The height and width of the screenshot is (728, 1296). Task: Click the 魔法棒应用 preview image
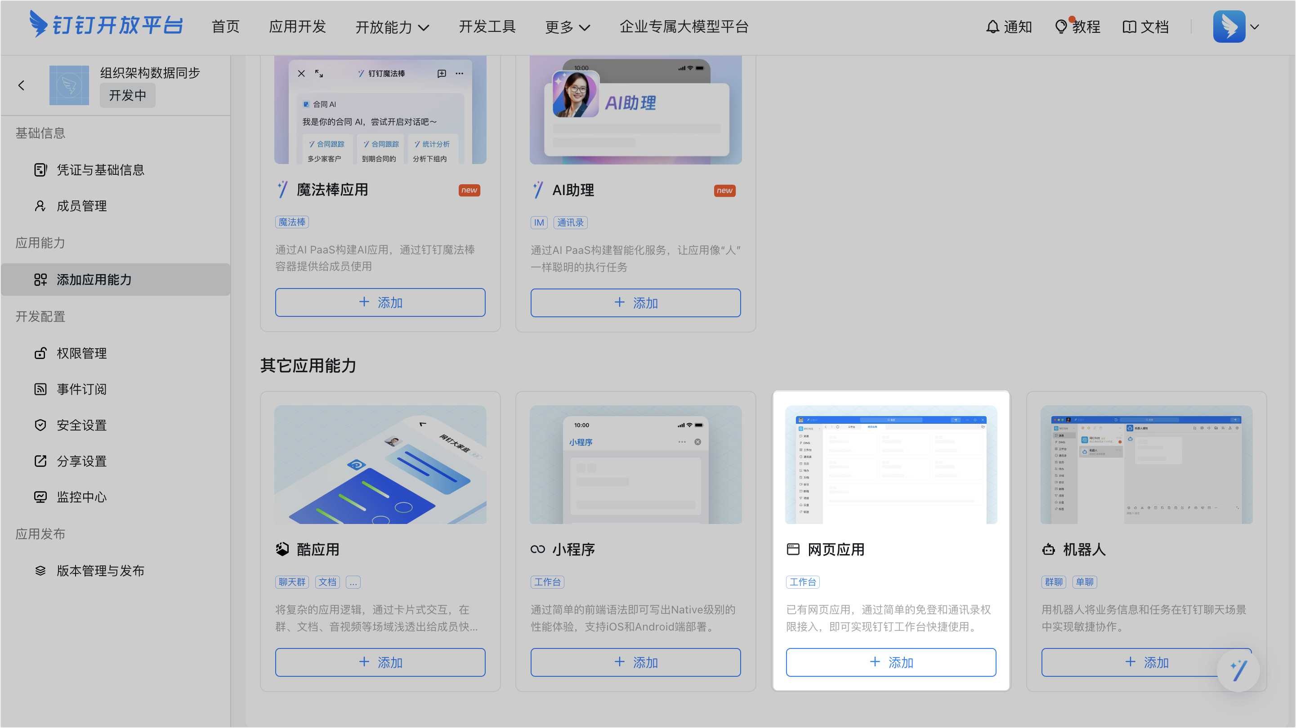pos(380,110)
